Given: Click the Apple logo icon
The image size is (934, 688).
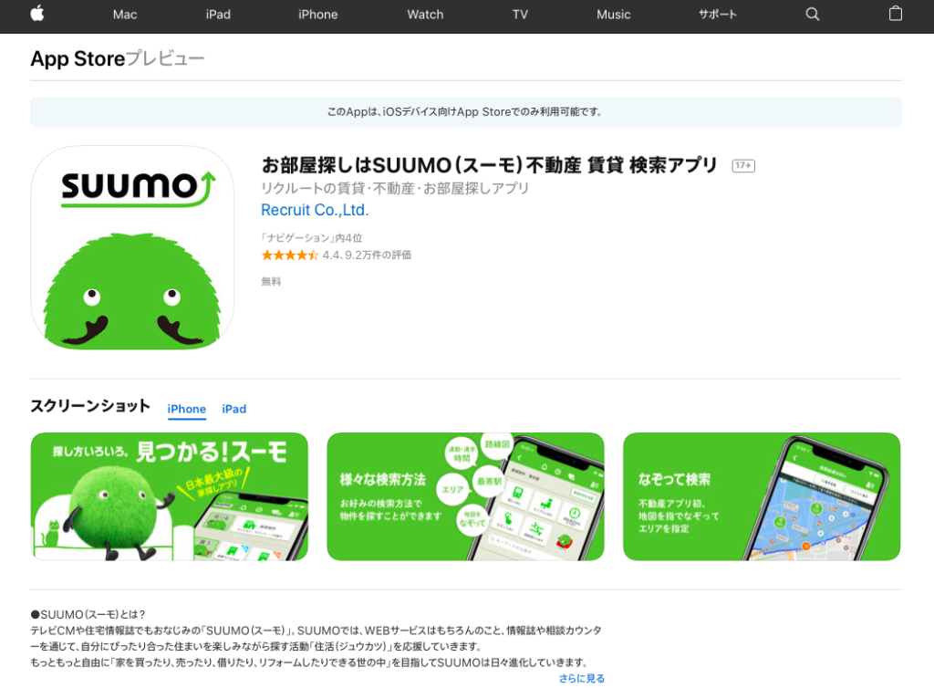Looking at the screenshot, I should coord(36,14).
